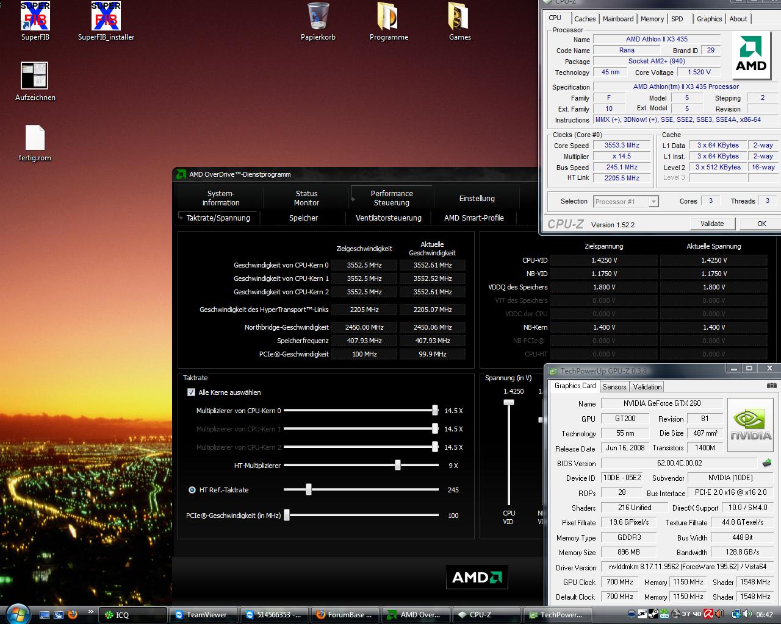Open the Einstellung tab in AMD OverDrive

coord(477,199)
